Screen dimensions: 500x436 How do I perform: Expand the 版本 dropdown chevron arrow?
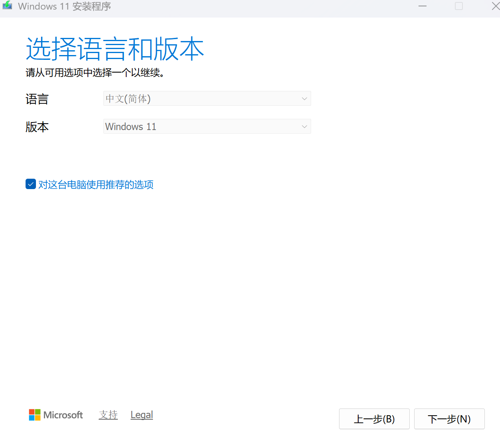304,126
